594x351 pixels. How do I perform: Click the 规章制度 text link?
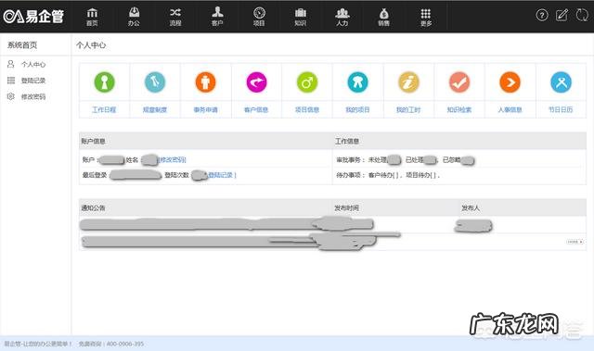[155, 109]
